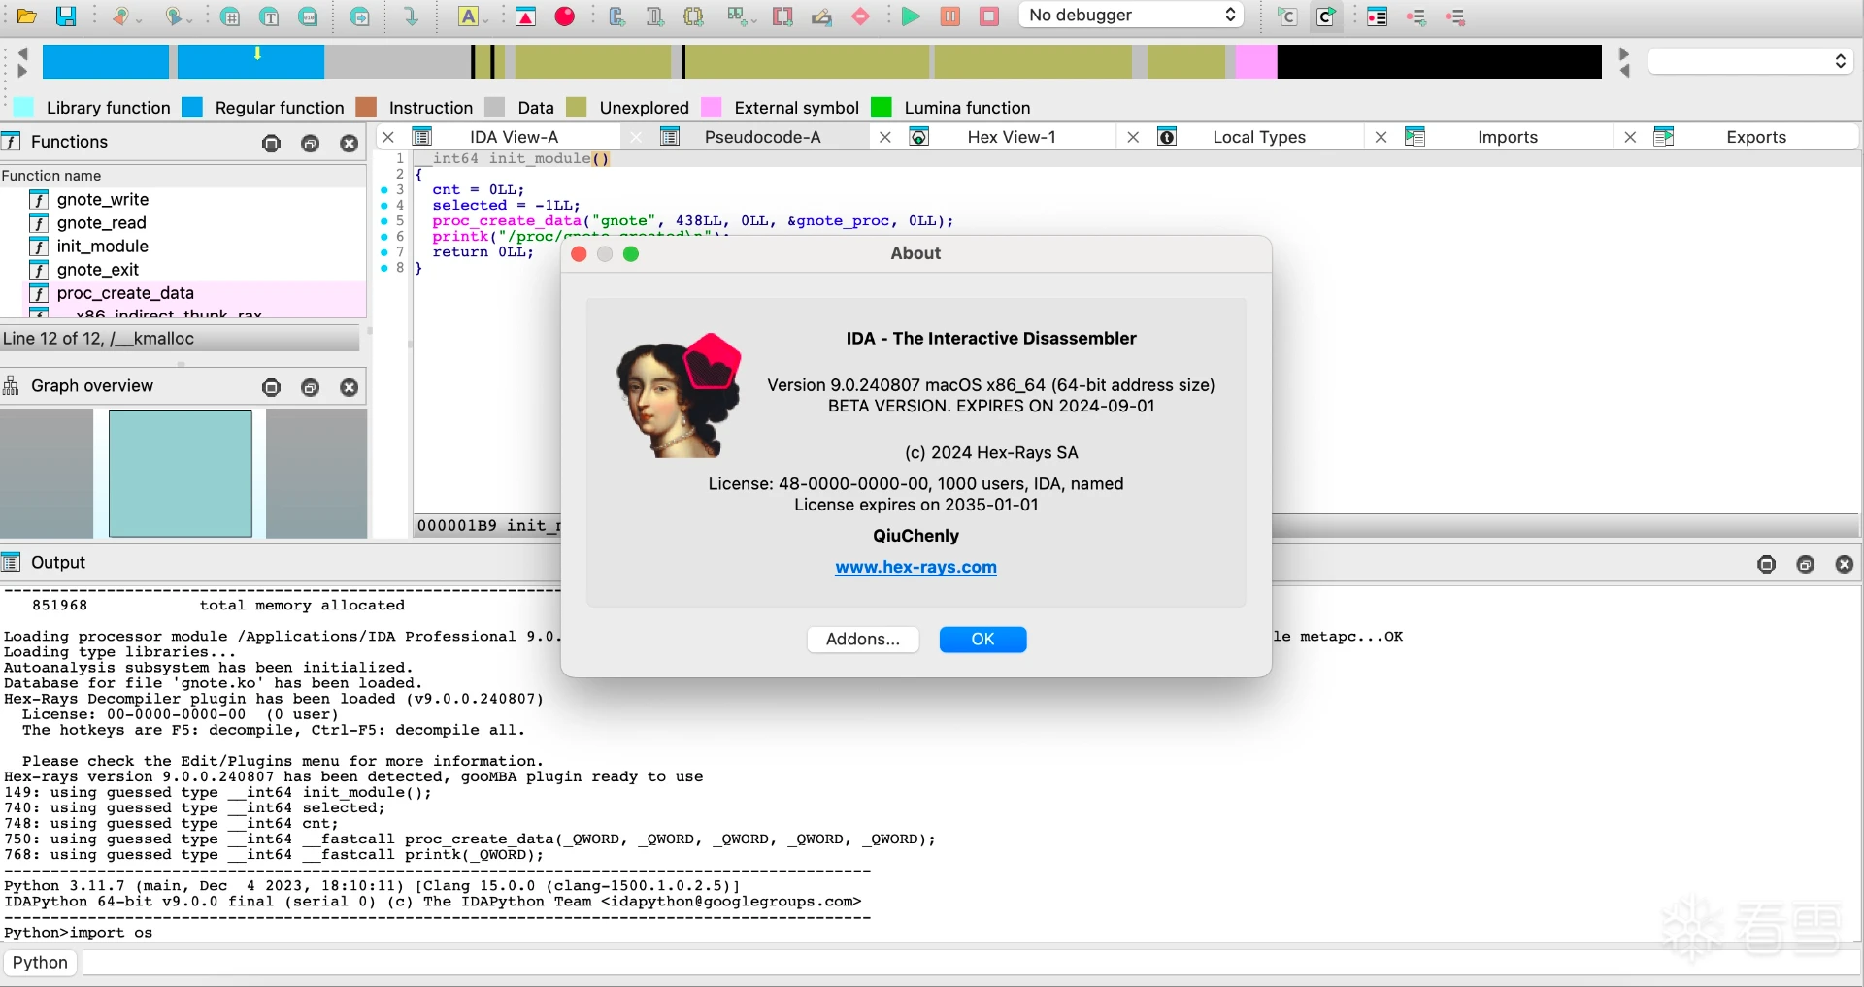1864x987 pixels.
Task: Switch to the IDA View-A tab
Action: (514, 137)
